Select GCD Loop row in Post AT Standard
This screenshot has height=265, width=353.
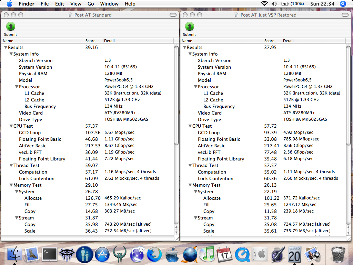88,132
